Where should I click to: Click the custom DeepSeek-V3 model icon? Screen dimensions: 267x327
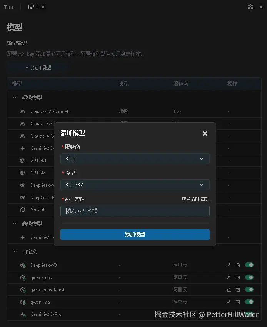pyautogui.click(x=23, y=265)
